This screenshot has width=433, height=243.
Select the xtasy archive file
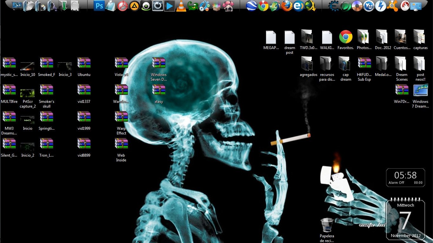click(159, 94)
